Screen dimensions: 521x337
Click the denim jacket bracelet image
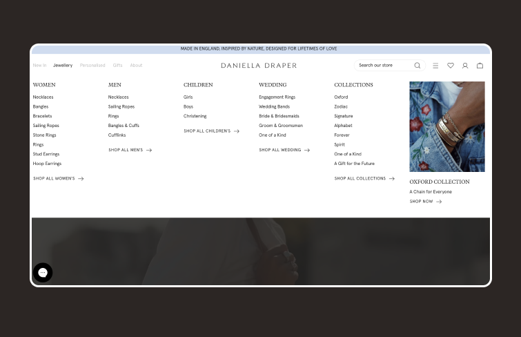(x=447, y=127)
